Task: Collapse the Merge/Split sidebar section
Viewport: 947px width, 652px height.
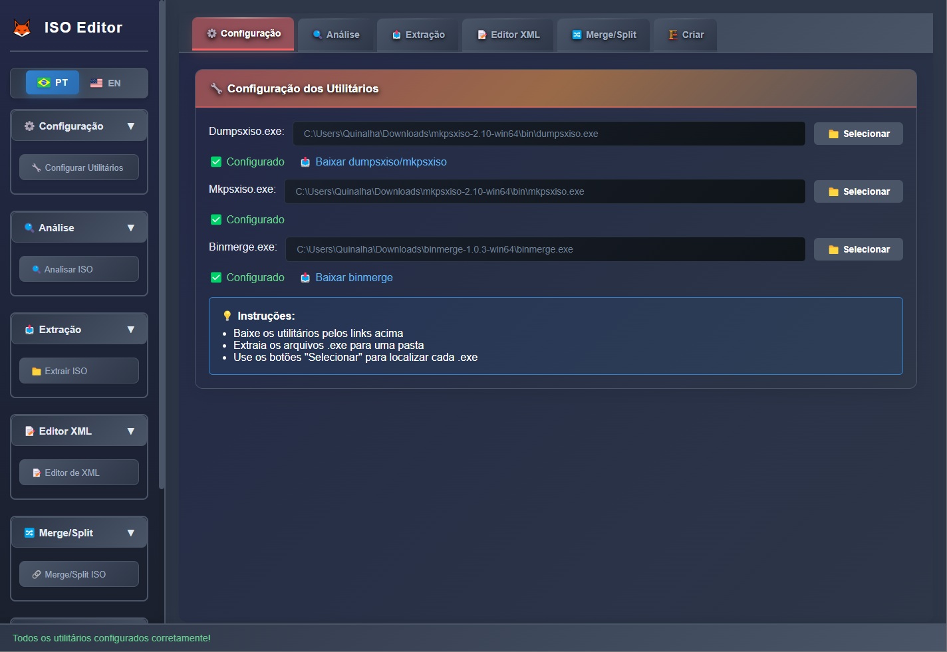Action: pos(130,533)
